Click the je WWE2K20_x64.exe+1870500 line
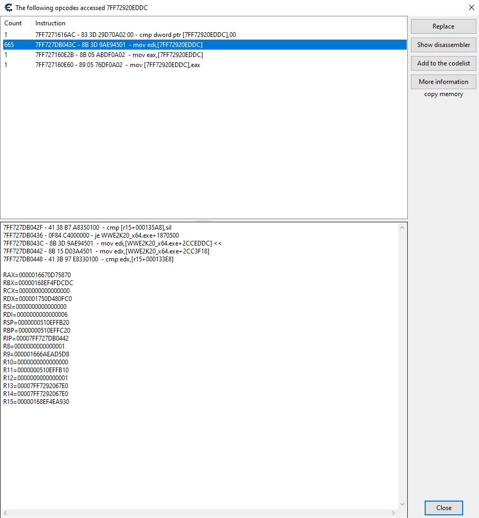Viewport: 479px width, 518px height. 91,236
